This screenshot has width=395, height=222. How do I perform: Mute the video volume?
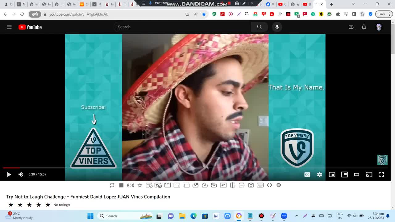click(x=21, y=175)
